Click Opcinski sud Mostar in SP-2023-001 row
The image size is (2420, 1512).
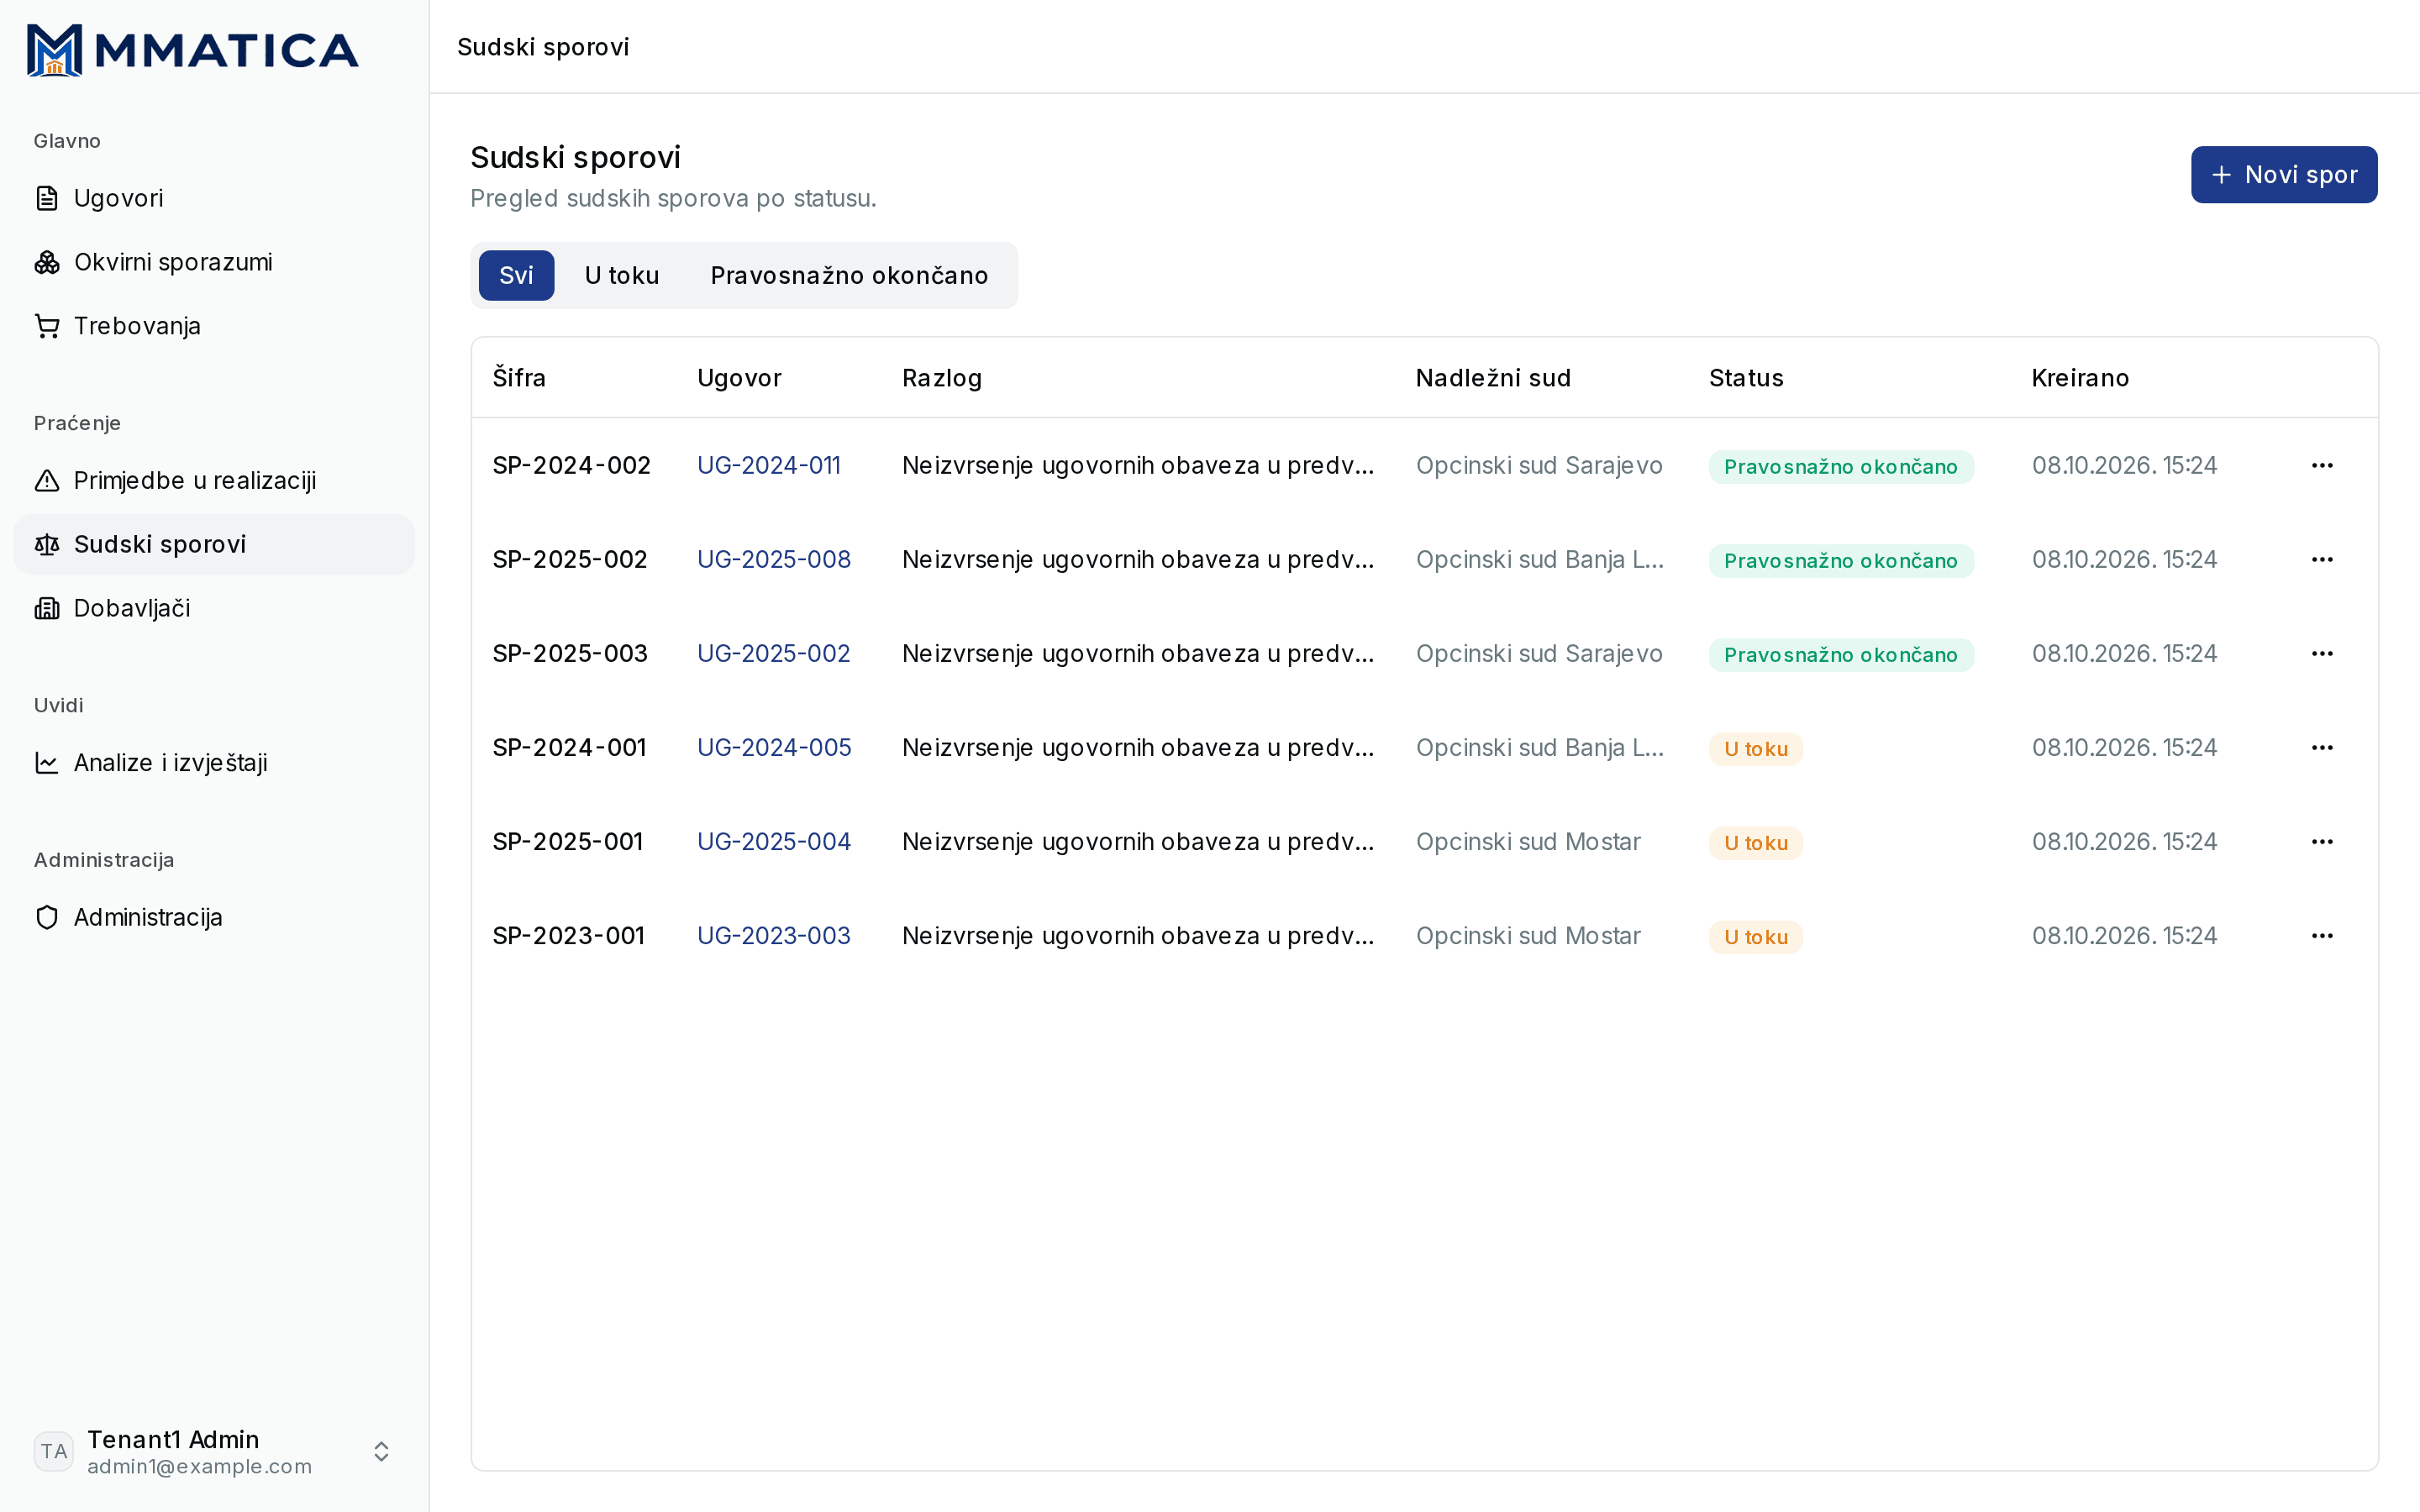[x=1528, y=936]
